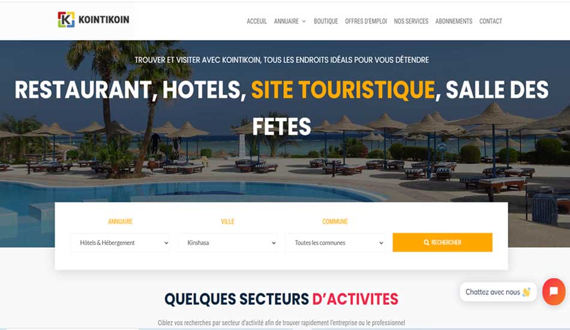Viewport: 570px width, 330px height.
Task: Open the Kinshasa city dropdown
Action: click(228, 243)
